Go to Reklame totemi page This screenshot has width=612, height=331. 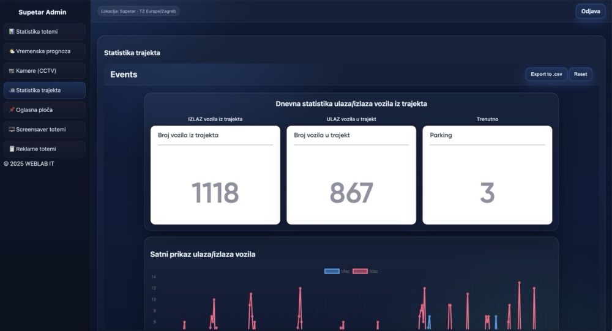[44, 149]
